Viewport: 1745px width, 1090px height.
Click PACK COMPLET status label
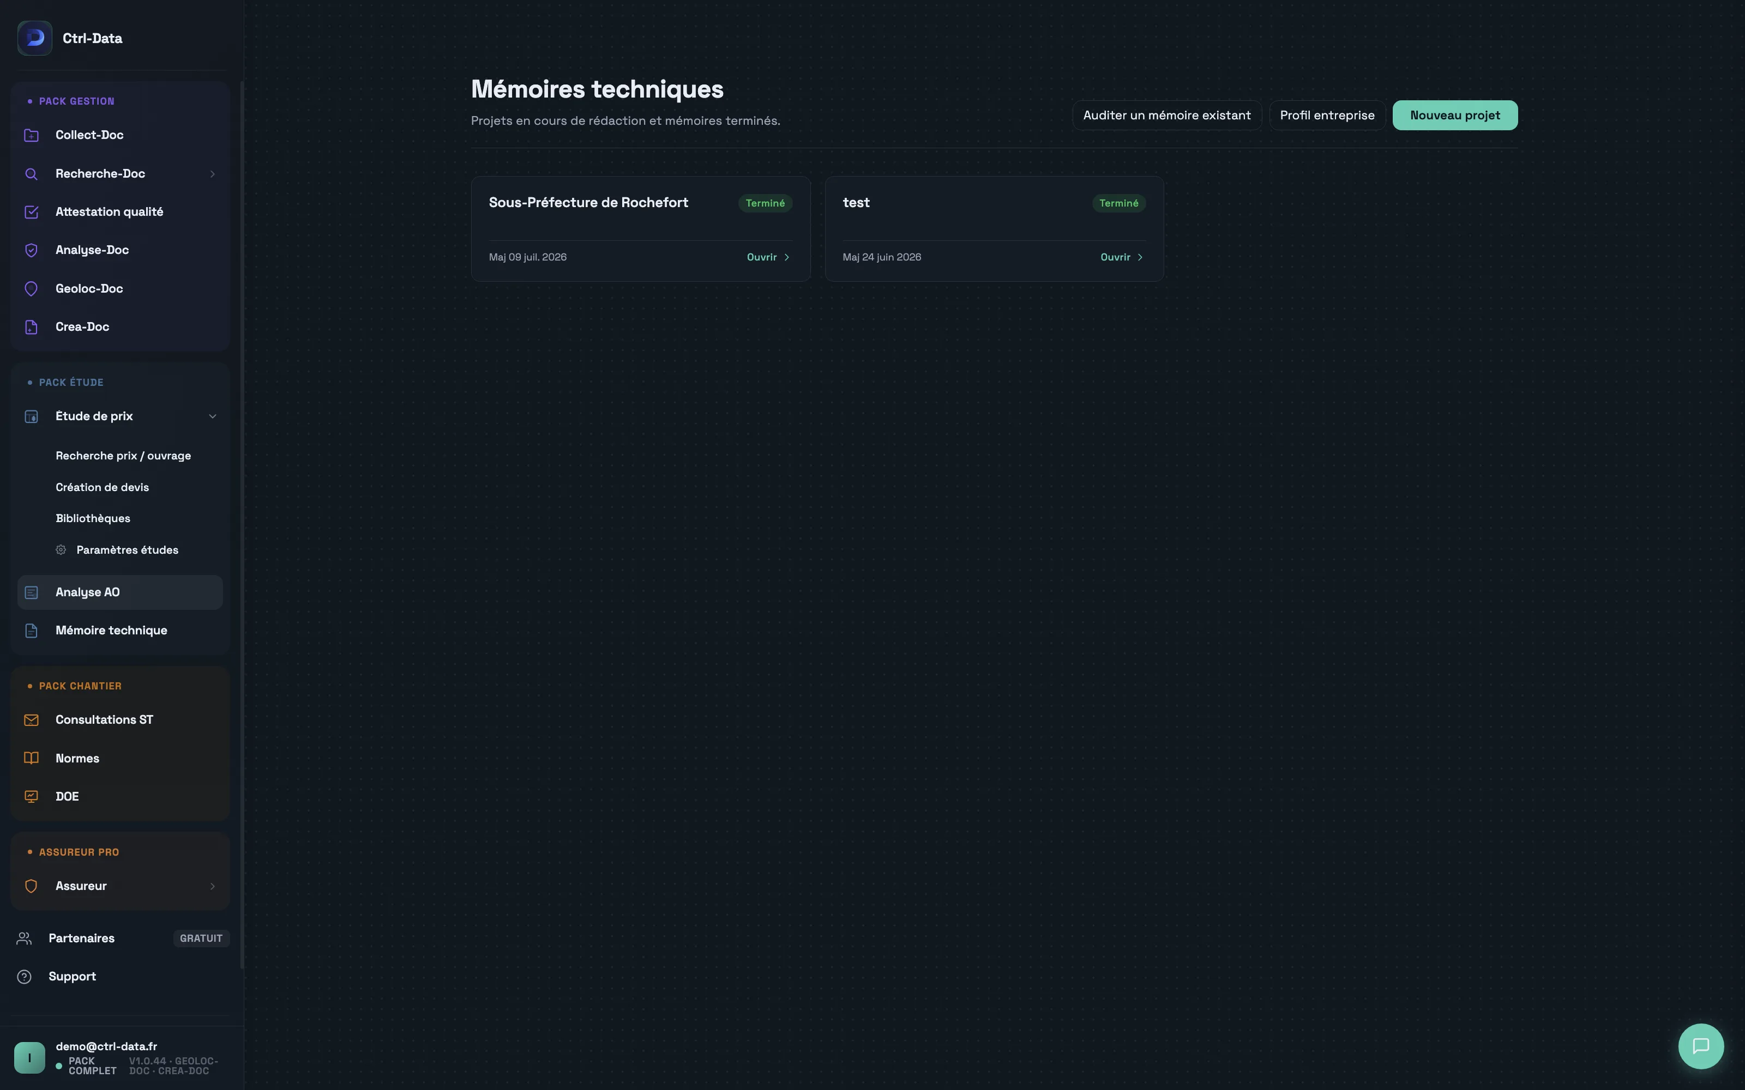coord(92,1065)
